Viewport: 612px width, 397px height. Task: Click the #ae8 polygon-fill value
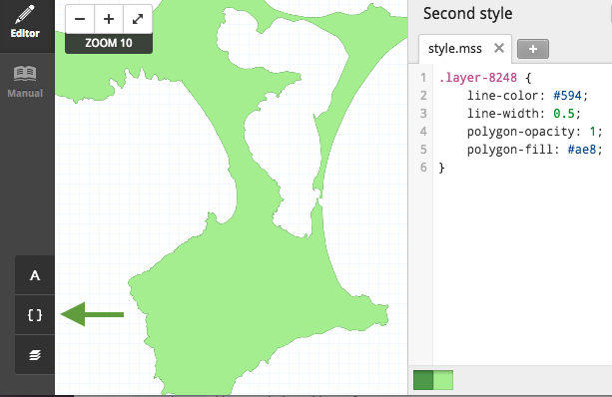(x=582, y=150)
